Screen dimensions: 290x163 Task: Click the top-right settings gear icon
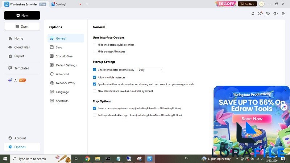coord(283,13)
